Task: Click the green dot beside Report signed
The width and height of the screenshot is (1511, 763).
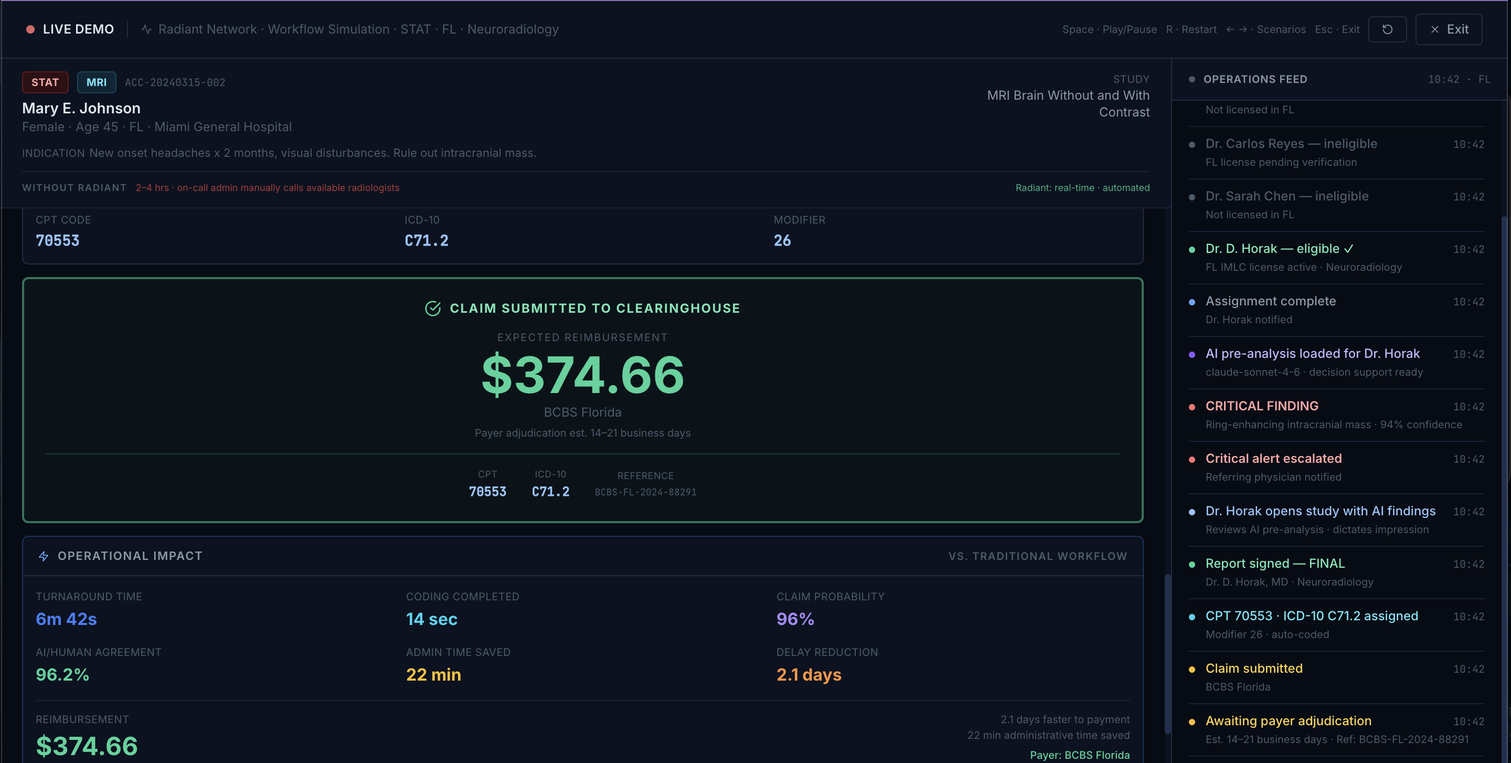Action: (x=1191, y=564)
